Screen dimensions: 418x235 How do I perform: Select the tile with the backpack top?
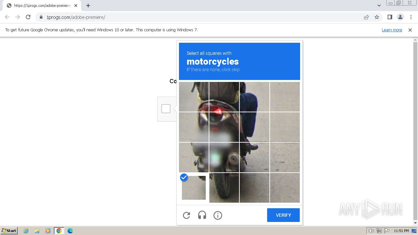click(x=224, y=97)
